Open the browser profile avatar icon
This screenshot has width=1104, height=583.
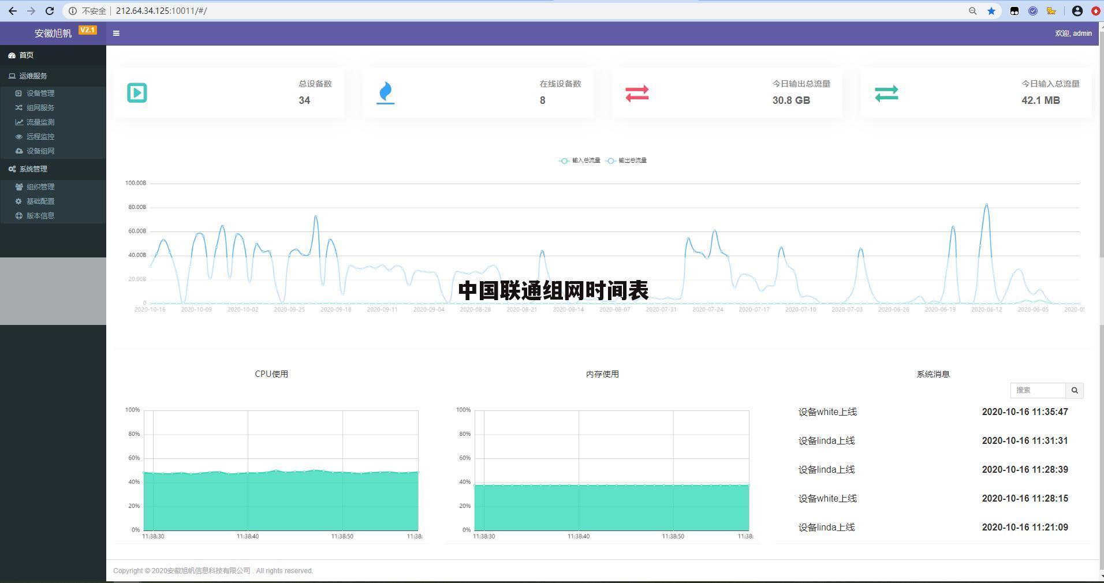(1077, 11)
